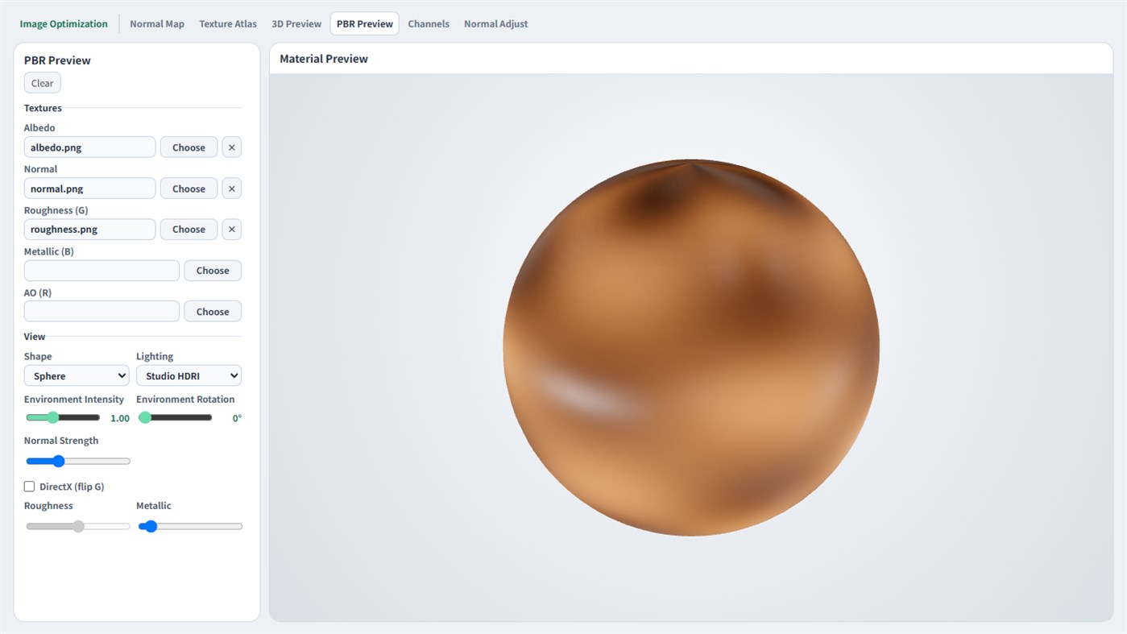Click the Environment Rotation value 0°
1127x634 pixels.
(x=237, y=418)
